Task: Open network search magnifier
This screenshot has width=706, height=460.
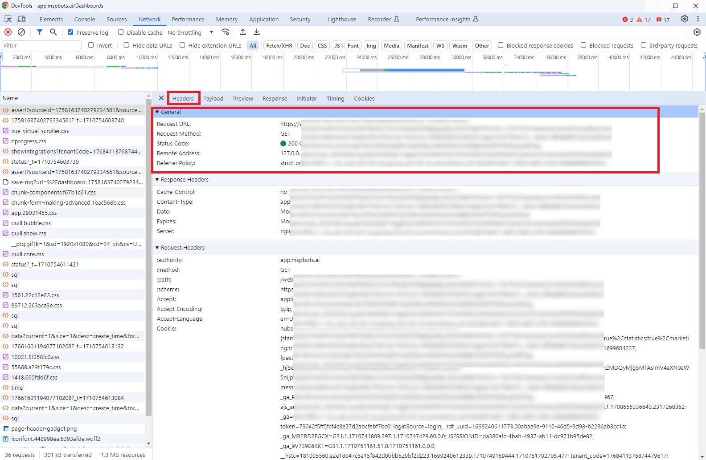Action: 53,32
